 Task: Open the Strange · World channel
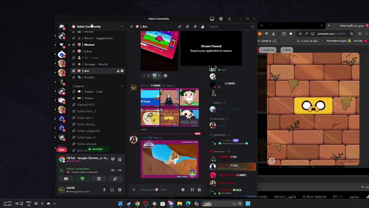[97, 64]
